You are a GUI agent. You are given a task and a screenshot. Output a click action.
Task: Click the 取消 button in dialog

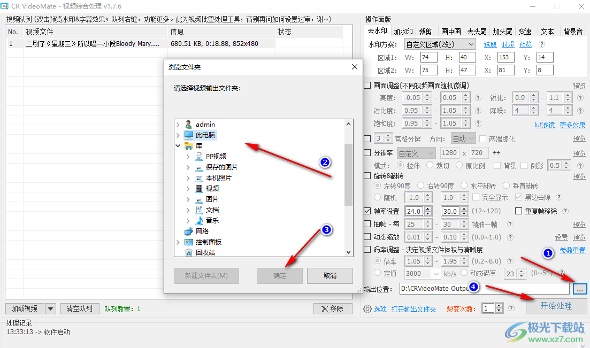pos(330,276)
